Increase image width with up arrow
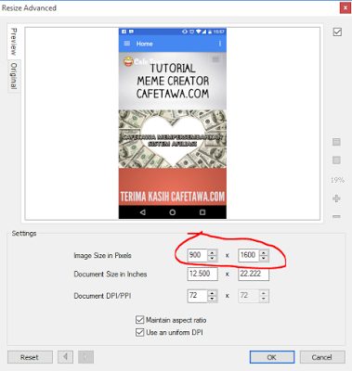Screen dimensions: 352x371 tap(212, 252)
